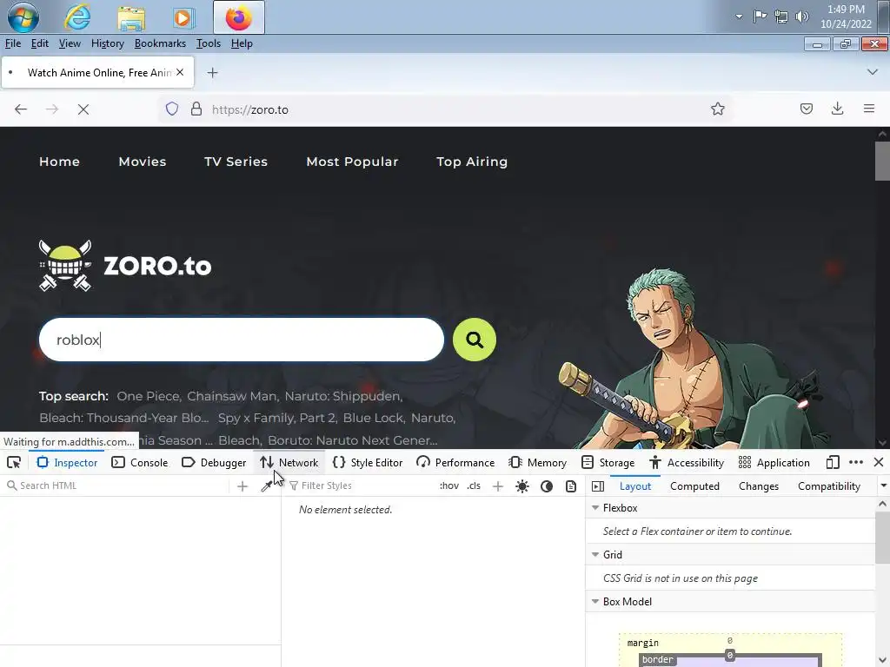Open Windows Explorer folder taskbar icon
The height and width of the screenshot is (667, 890).
click(x=131, y=17)
